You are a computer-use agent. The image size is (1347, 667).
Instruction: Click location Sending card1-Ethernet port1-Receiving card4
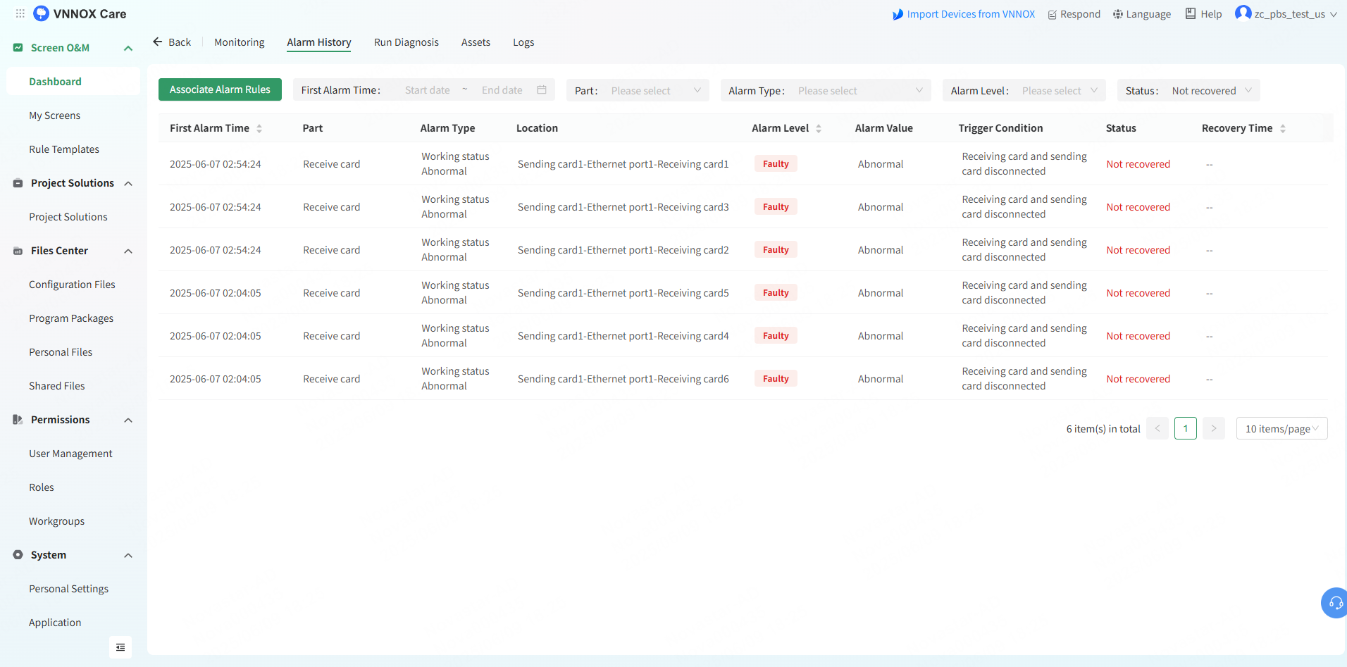click(x=623, y=336)
